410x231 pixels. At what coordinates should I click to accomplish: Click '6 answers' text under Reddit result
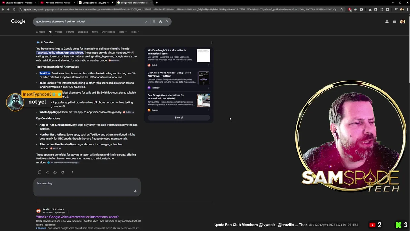click(x=41, y=228)
